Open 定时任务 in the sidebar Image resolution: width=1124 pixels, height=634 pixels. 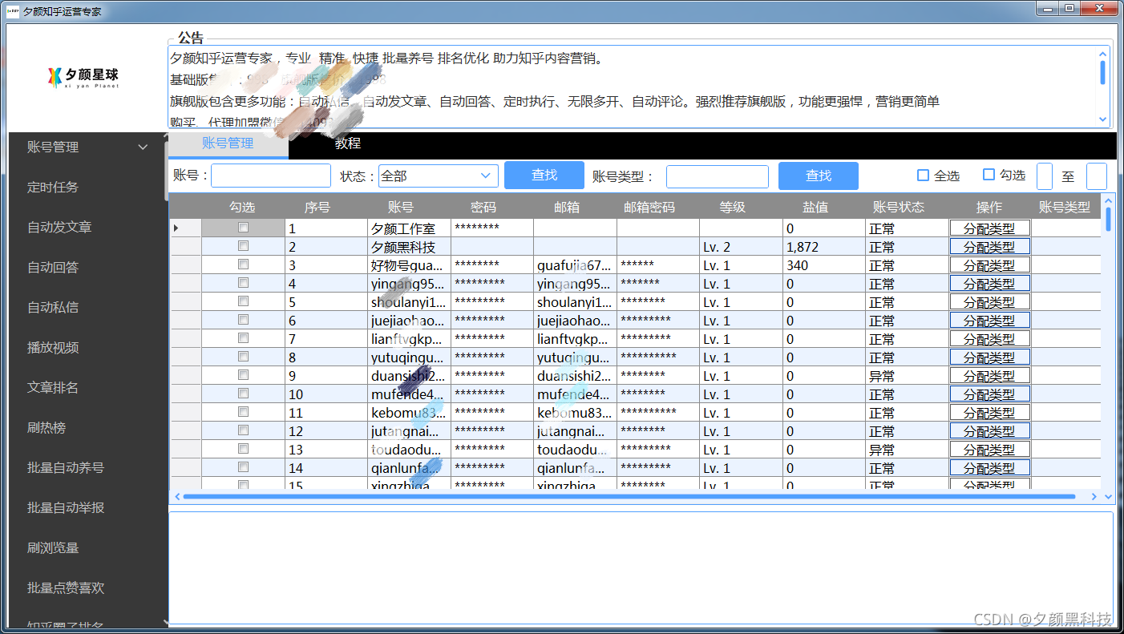tap(53, 187)
